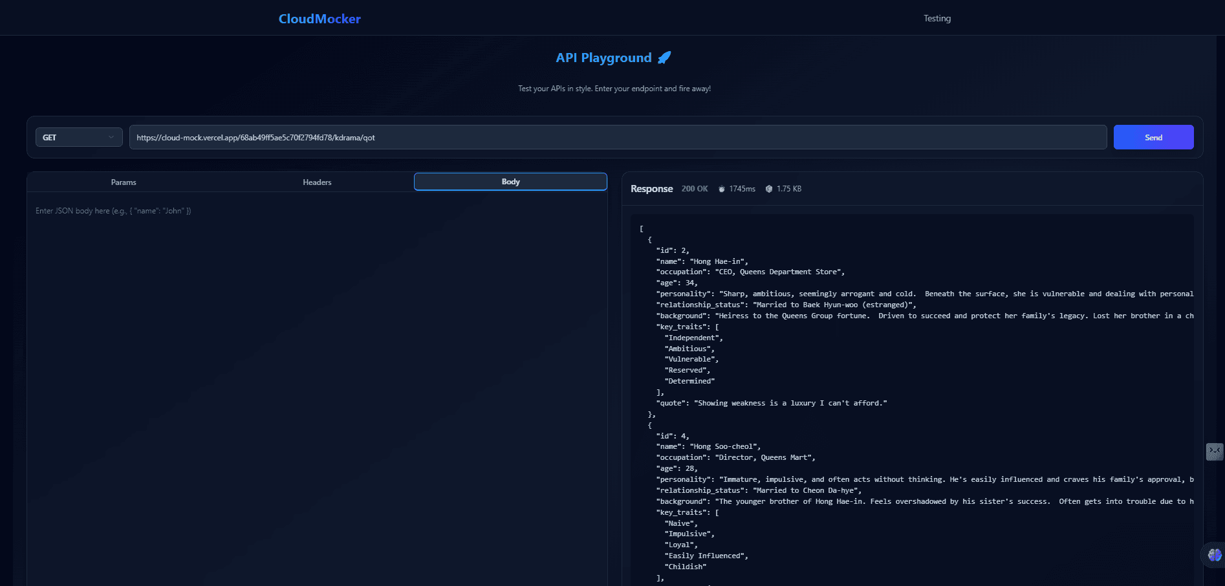Open the brain assistant icon at bottom right
This screenshot has height=586, width=1225.
[x=1213, y=555]
